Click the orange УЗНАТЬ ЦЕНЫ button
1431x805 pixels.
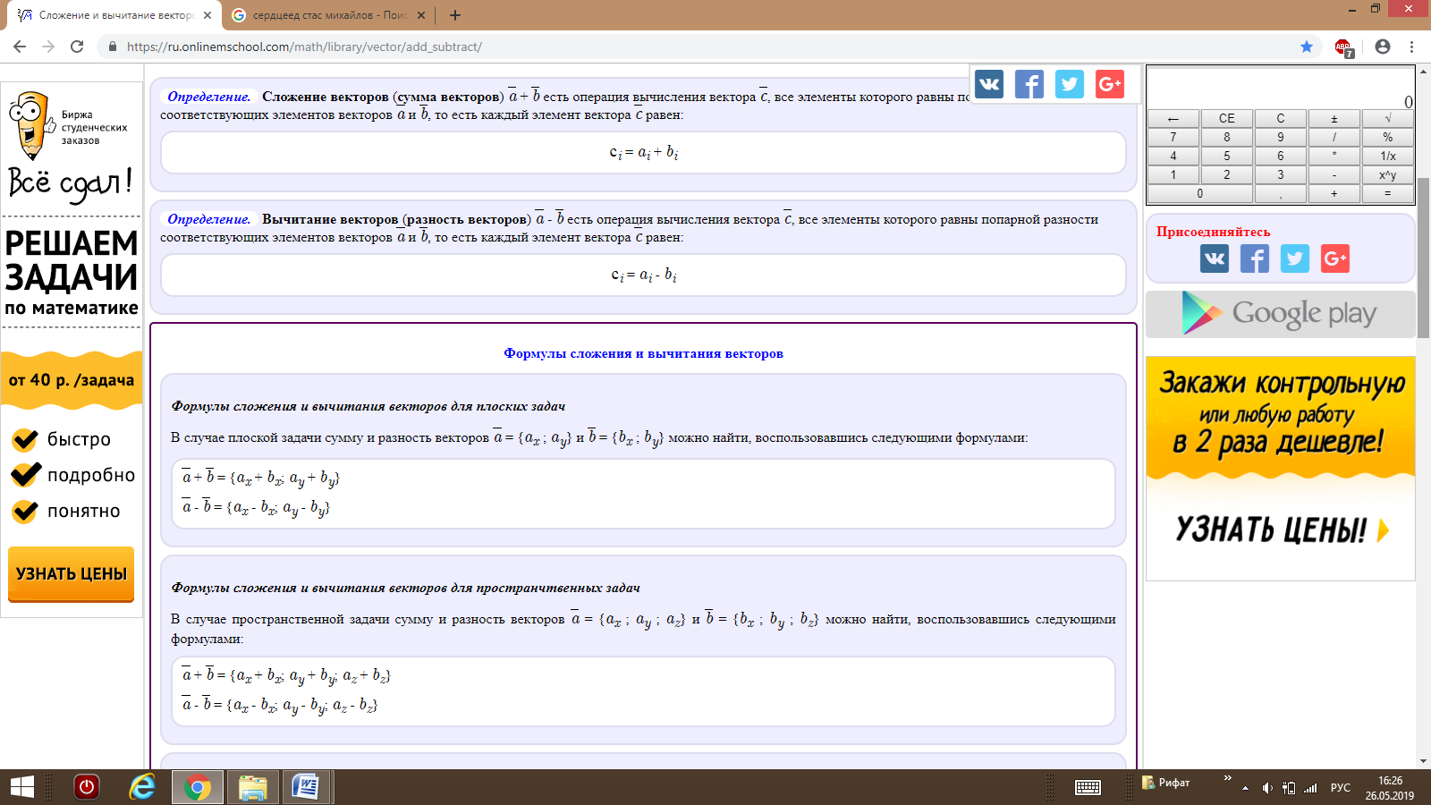pyautogui.click(x=72, y=573)
